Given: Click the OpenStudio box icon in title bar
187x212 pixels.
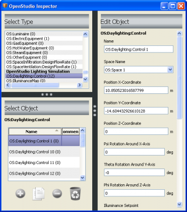Looking at the screenshot, I should pos(5,6).
